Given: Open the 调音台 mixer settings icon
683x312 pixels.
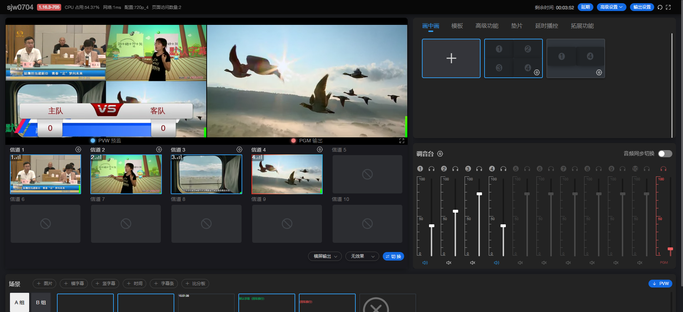Looking at the screenshot, I should 440,154.
